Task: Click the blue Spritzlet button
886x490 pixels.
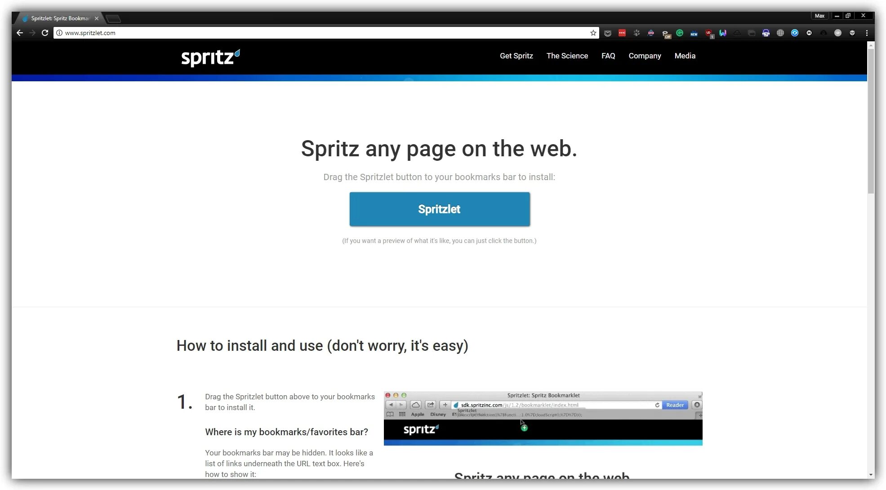Action: [x=439, y=209]
